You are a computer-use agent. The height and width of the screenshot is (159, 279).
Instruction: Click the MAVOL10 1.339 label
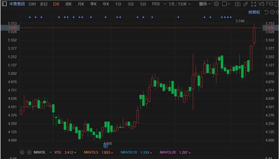click(136, 152)
